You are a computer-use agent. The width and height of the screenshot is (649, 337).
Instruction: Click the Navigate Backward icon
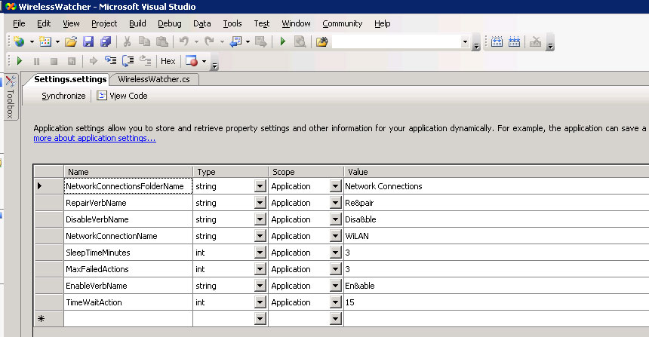(x=235, y=41)
